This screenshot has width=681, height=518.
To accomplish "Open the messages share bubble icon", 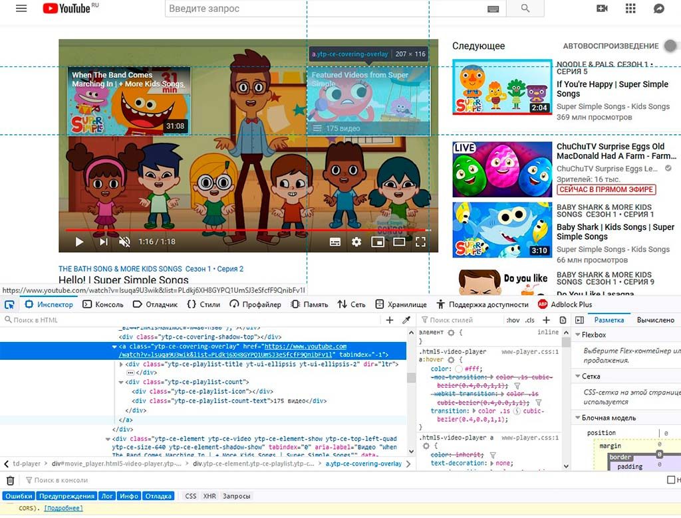I will tap(659, 8).
